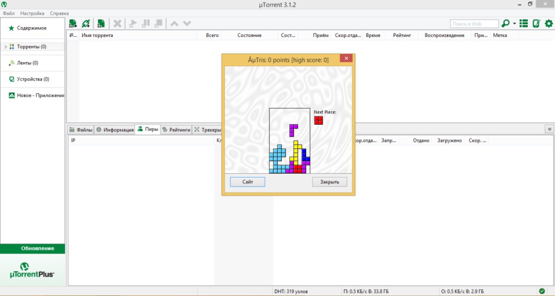Click green network OK status icon
Viewport: 555px width, 296px height.
(542, 291)
